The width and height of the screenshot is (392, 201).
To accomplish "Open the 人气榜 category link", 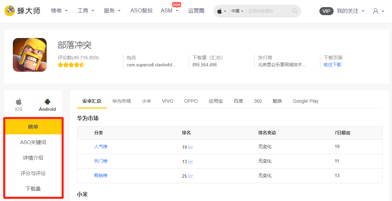I will (101, 147).
